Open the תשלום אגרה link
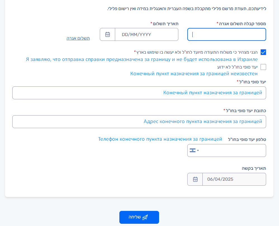 click(78, 38)
